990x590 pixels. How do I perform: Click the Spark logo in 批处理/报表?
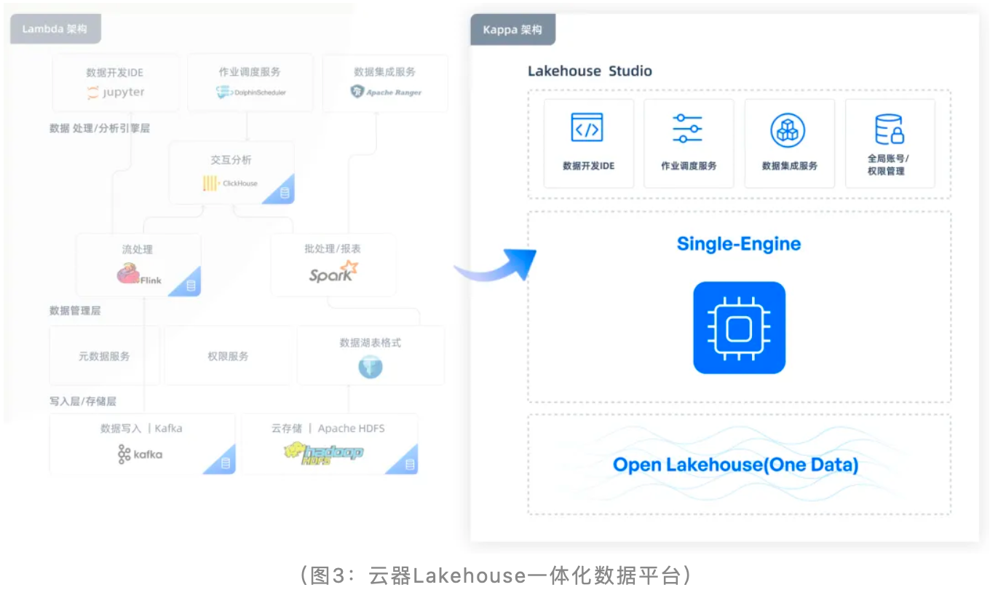click(333, 272)
